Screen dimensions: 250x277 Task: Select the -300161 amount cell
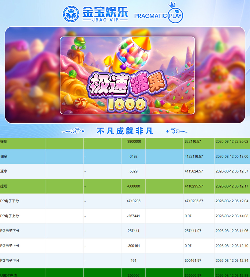tap(133, 246)
